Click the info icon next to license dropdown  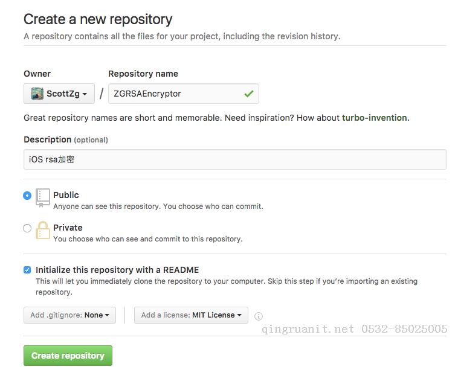pyautogui.click(x=259, y=316)
